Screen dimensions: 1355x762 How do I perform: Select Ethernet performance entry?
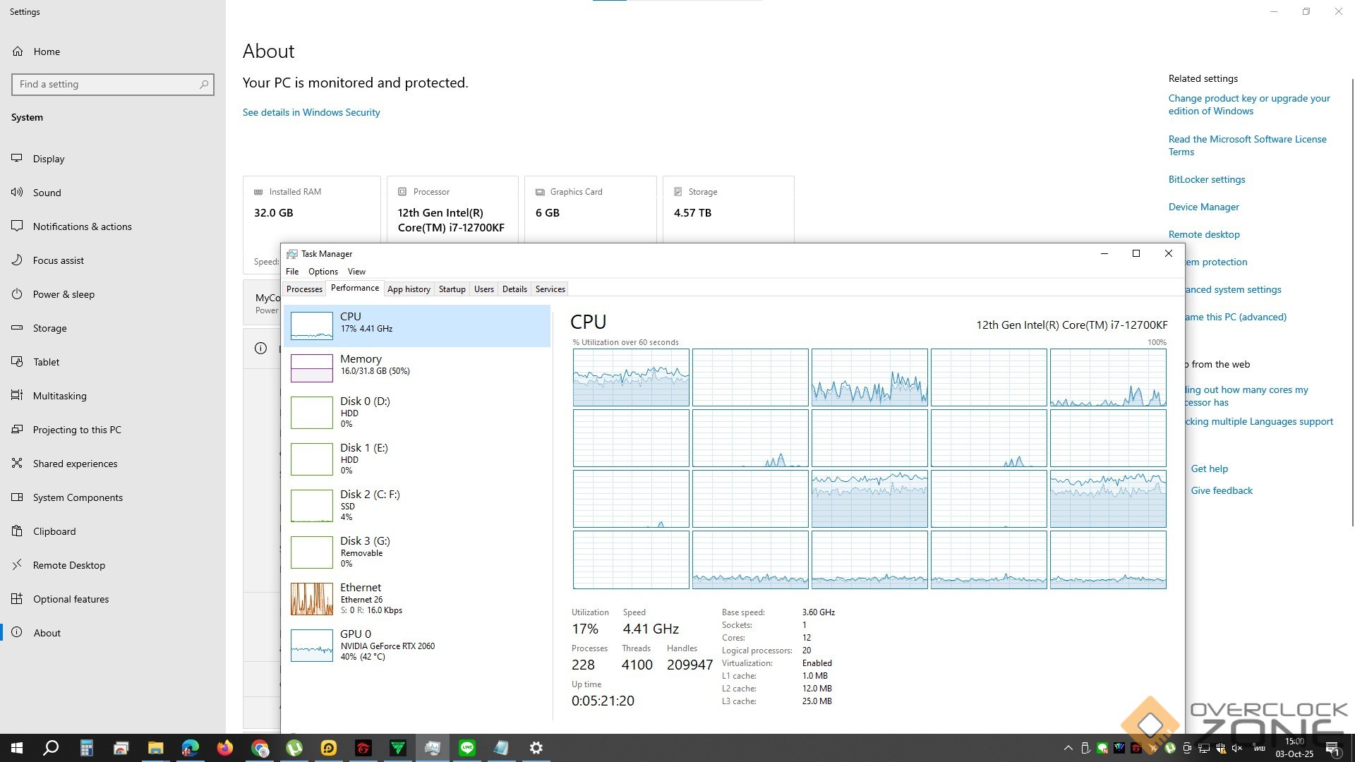(311, 598)
